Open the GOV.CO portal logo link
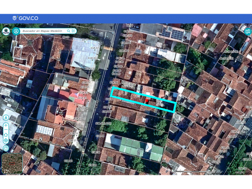The height and width of the screenshot is (189, 252). (x=25, y=18)
